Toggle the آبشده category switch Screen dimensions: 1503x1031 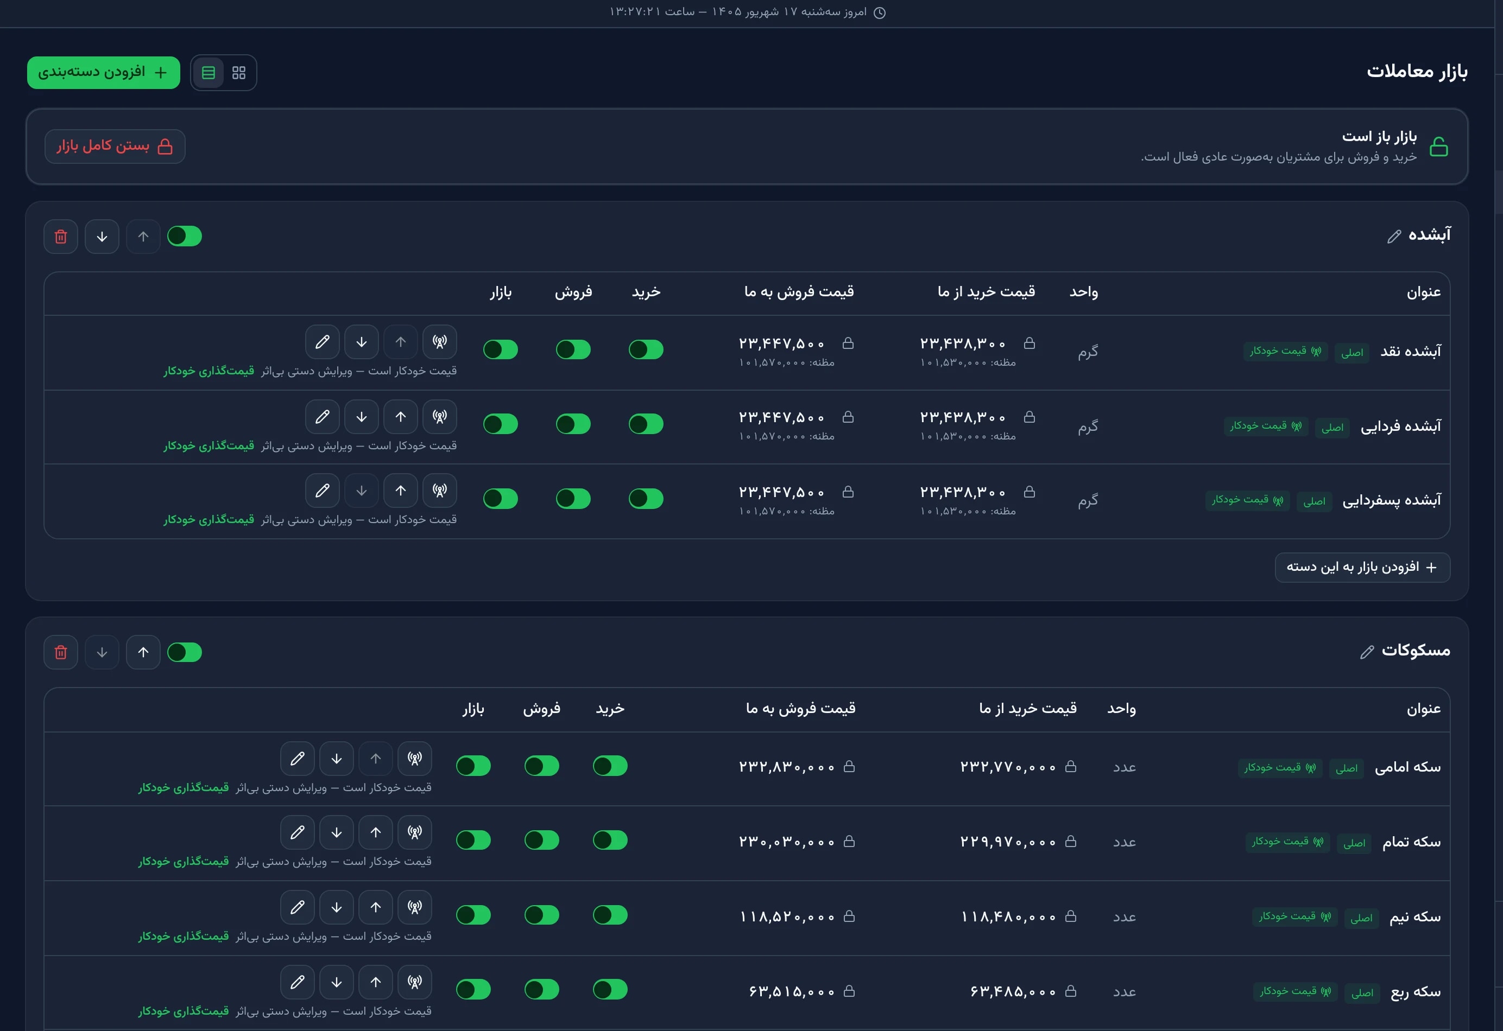[x=185, y=237]
